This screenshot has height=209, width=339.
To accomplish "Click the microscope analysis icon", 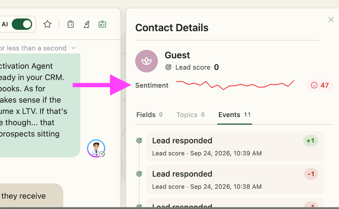I will coord(87,24).
